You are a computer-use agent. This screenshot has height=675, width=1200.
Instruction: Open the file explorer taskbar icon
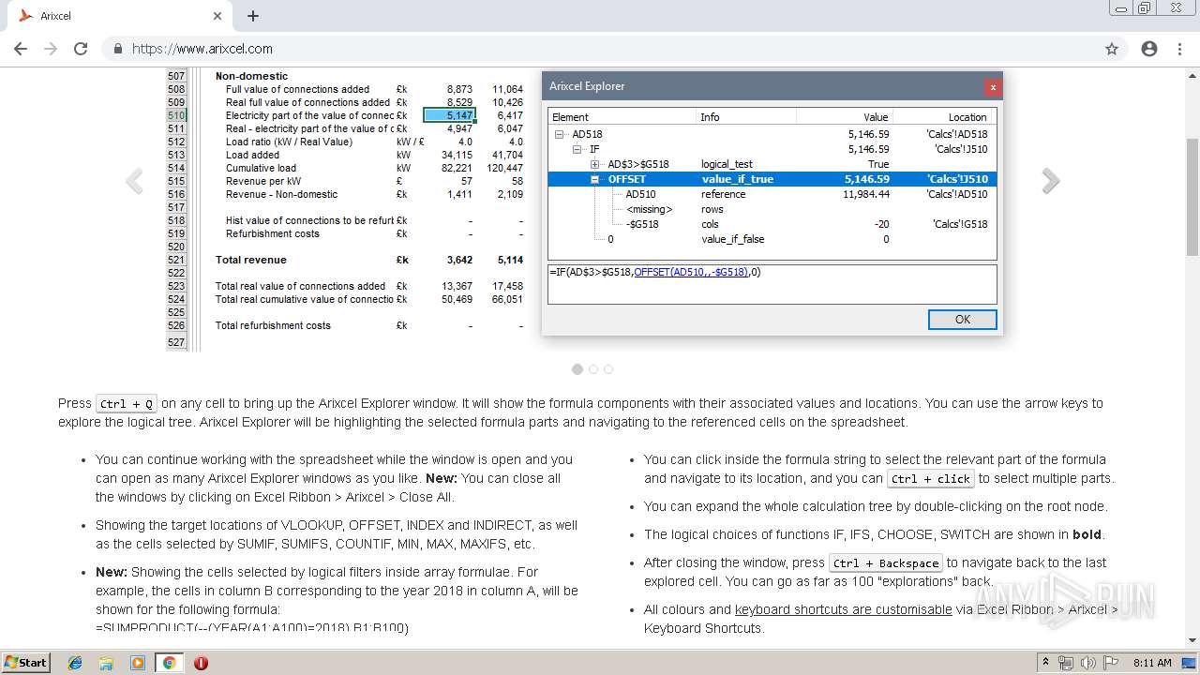107,663
